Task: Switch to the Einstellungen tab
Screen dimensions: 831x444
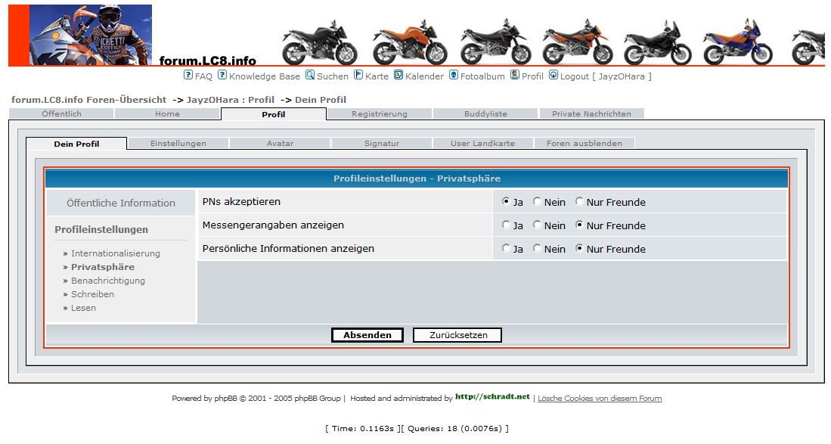Action: [178, 143]
